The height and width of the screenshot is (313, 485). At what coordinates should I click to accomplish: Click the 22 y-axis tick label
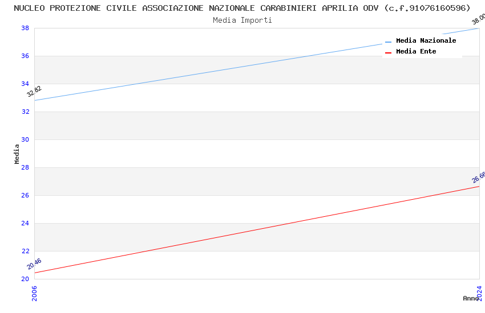(25, 252)
